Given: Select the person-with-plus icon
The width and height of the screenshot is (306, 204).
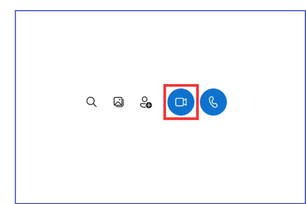Looking at the screenshot, I should tap(146, 102).
